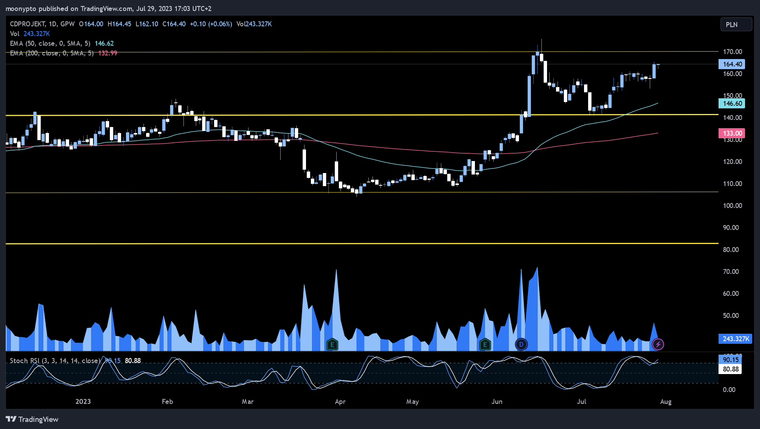Screen dimensions: 760x429
Task: Click the Aug label on time axis
Action: [x=666, y=402]
